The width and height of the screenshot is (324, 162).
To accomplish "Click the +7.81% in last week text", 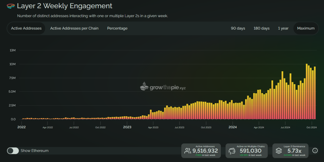I will 205,155.
